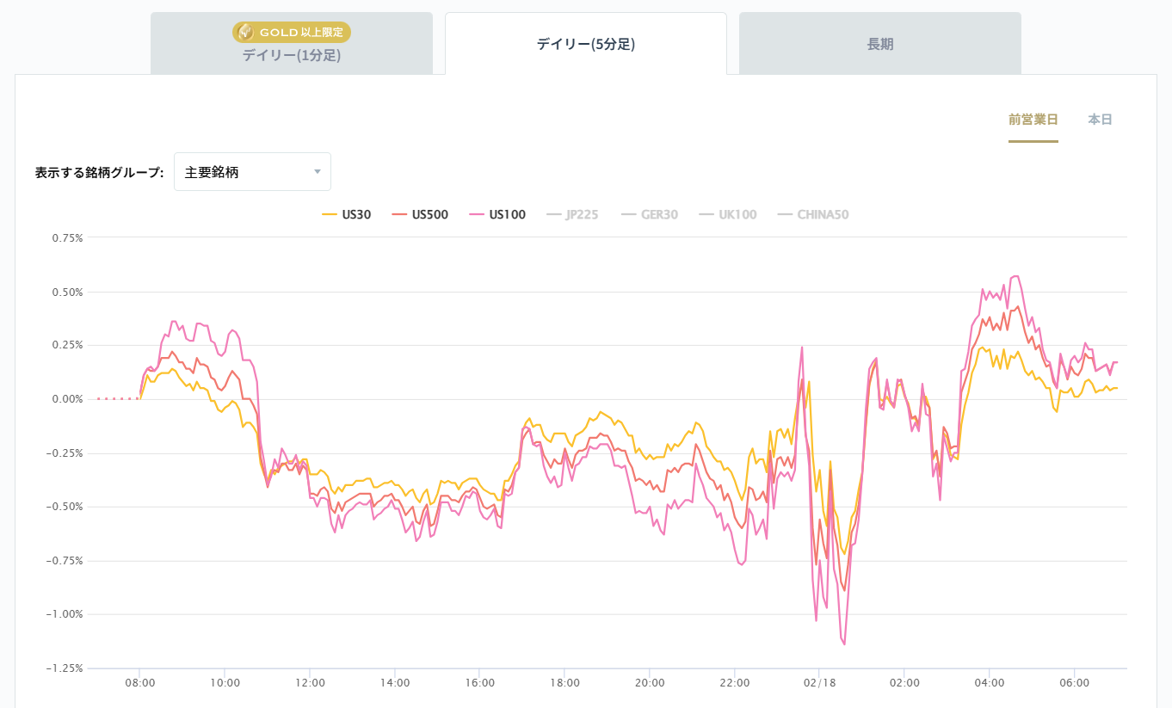Click the 主要銘柄 dropdown arrow
This screenshot has height=708, width=1172.
(317, 172)
